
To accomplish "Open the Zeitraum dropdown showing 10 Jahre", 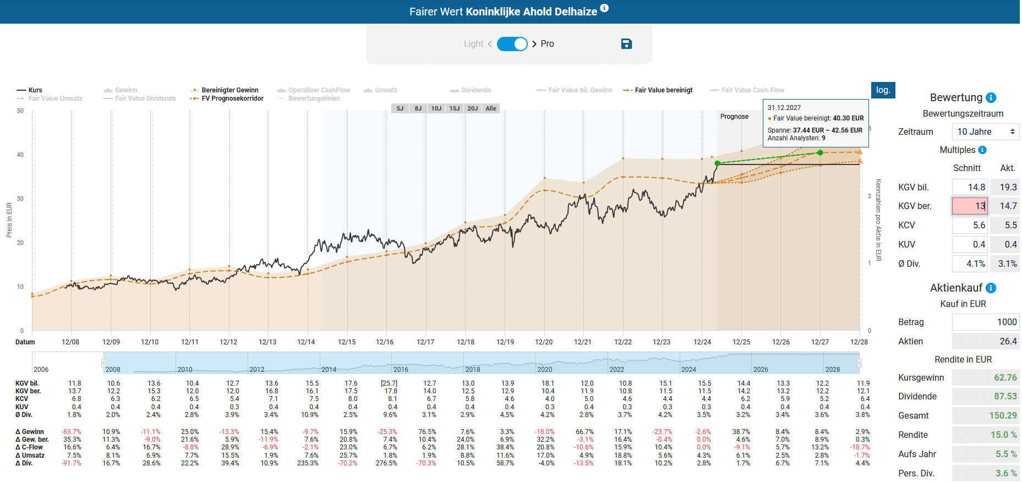I will point(985,131).
